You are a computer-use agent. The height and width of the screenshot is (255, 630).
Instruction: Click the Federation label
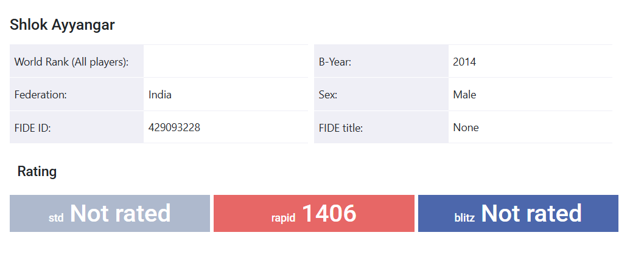pyautogui.click(x=41, y=95)
